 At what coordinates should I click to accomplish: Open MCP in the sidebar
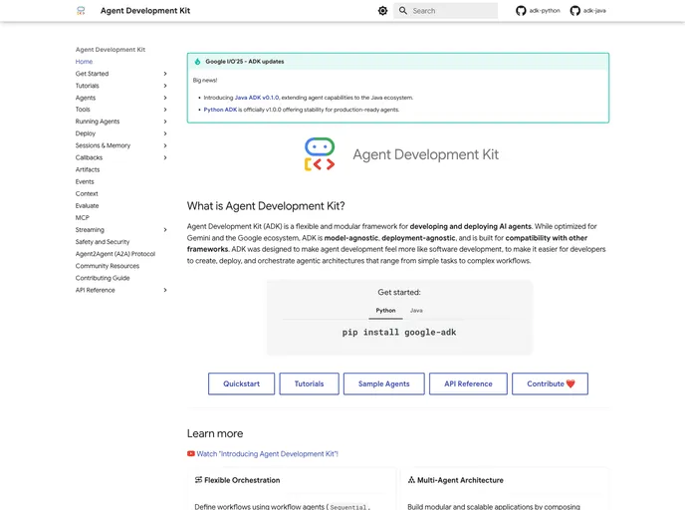click(x=82, y=217)
